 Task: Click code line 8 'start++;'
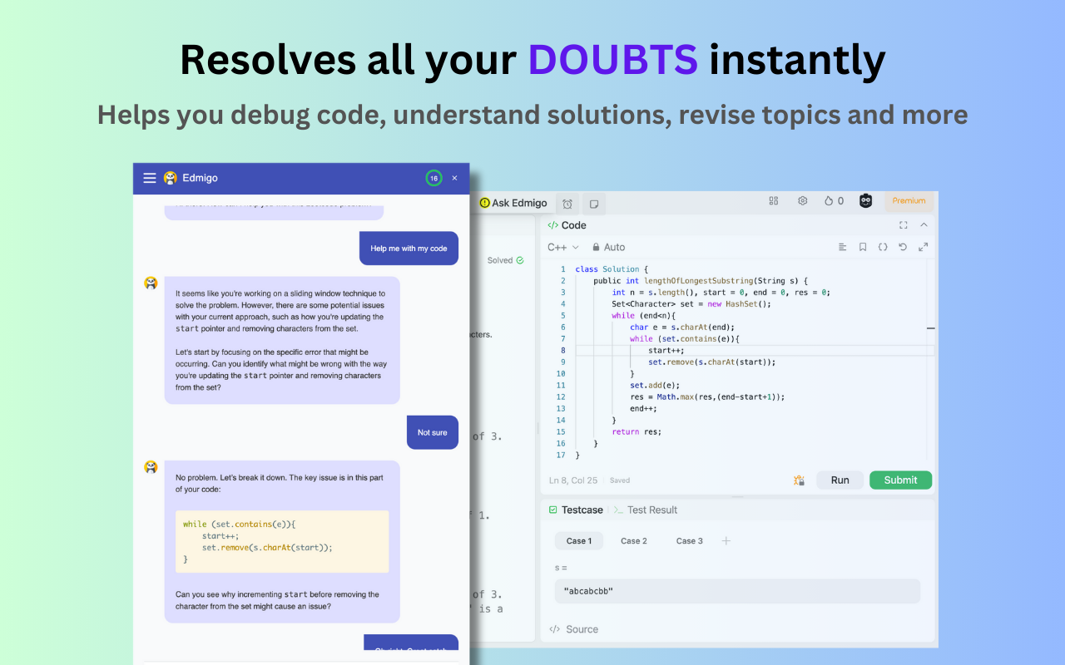666,350
